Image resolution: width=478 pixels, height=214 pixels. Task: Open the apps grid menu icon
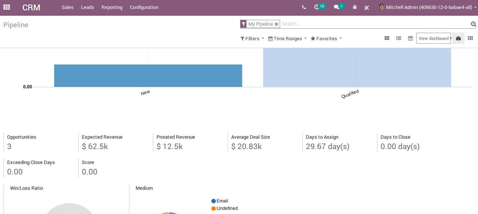(7, 7)
